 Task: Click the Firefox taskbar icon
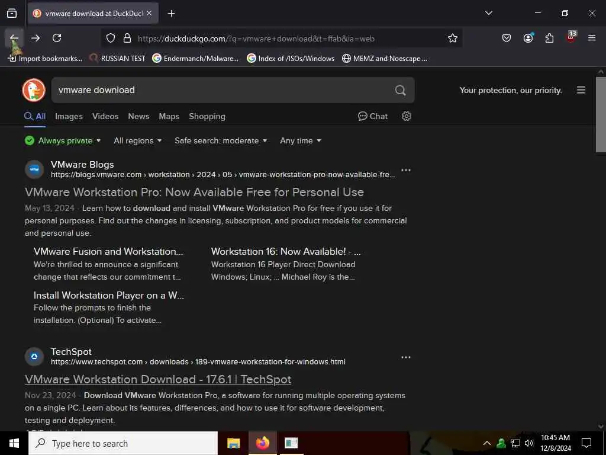click(262, 443)
